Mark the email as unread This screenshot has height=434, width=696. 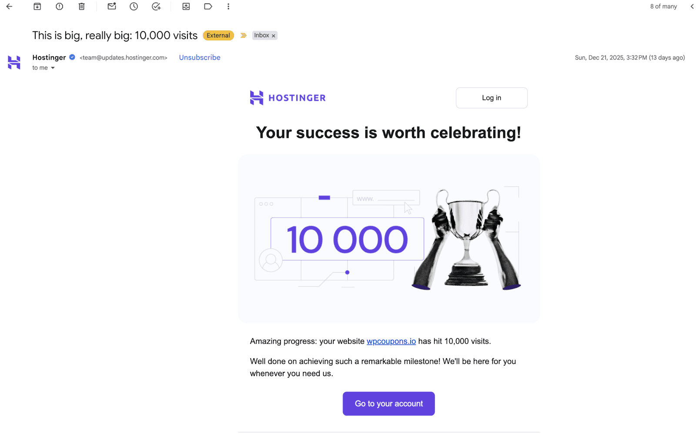pos(111,6)
